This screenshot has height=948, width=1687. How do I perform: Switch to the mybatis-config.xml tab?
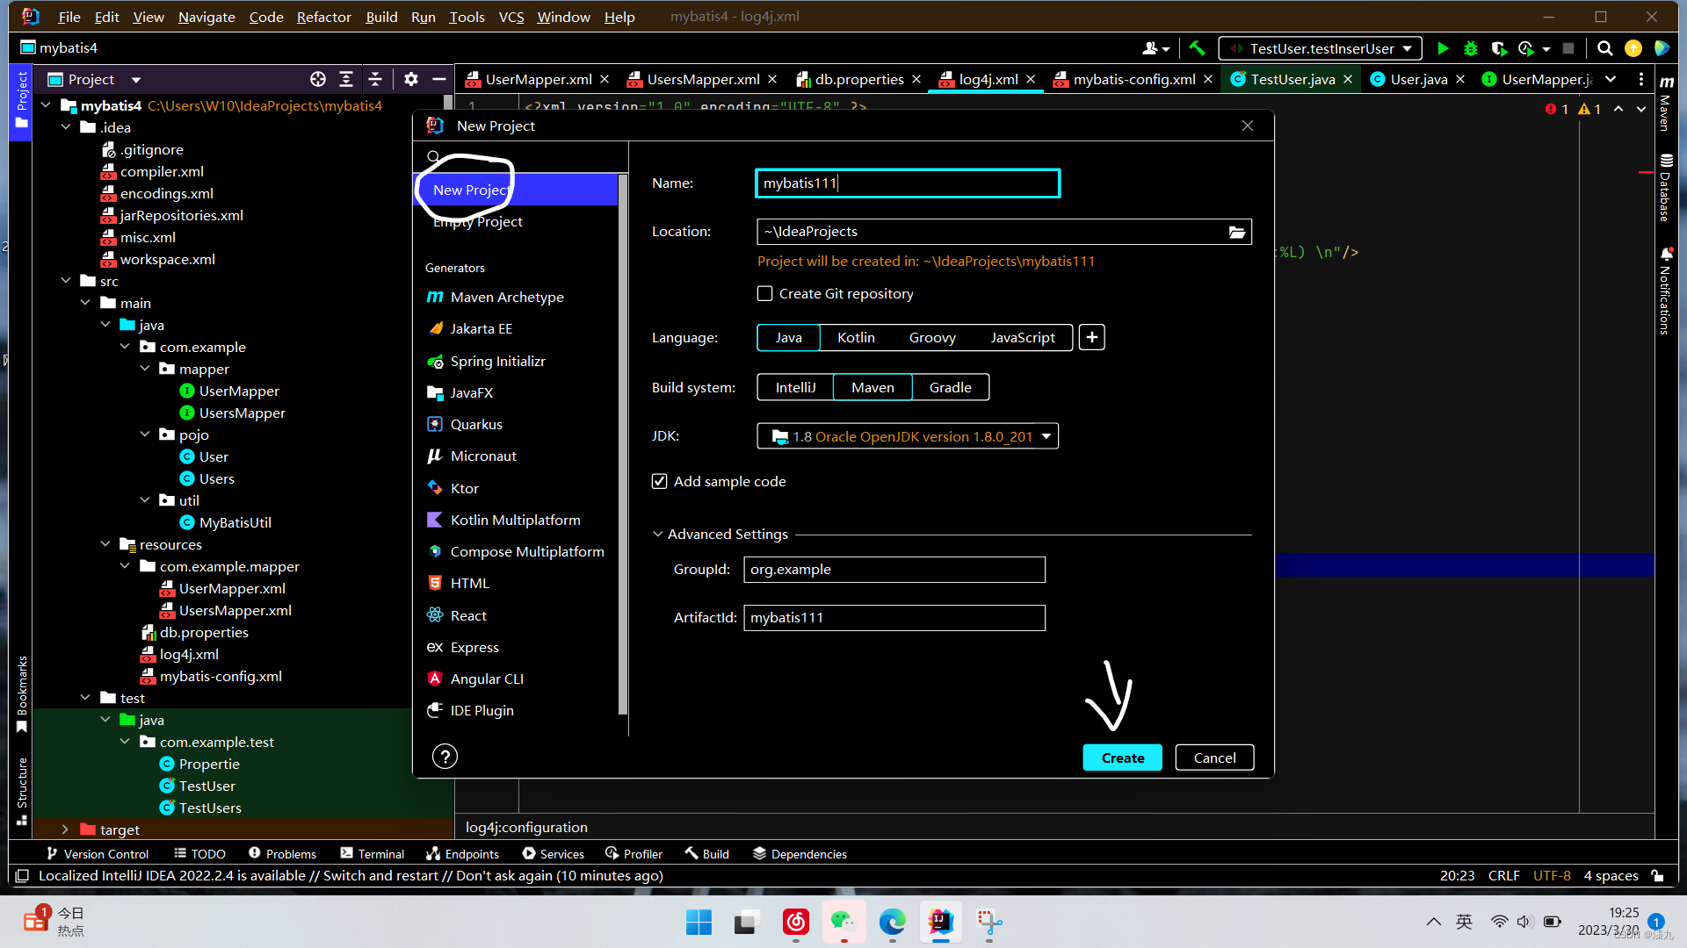(1133, 79)
